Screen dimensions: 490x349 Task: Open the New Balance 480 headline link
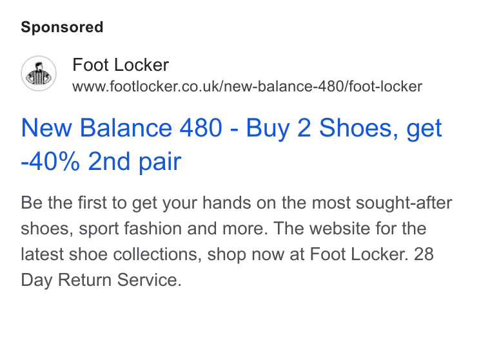pos(231,144)
